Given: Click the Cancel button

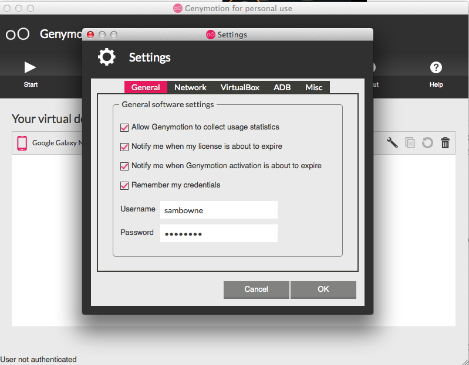Looking at the screenshot, I should (257, 289).
